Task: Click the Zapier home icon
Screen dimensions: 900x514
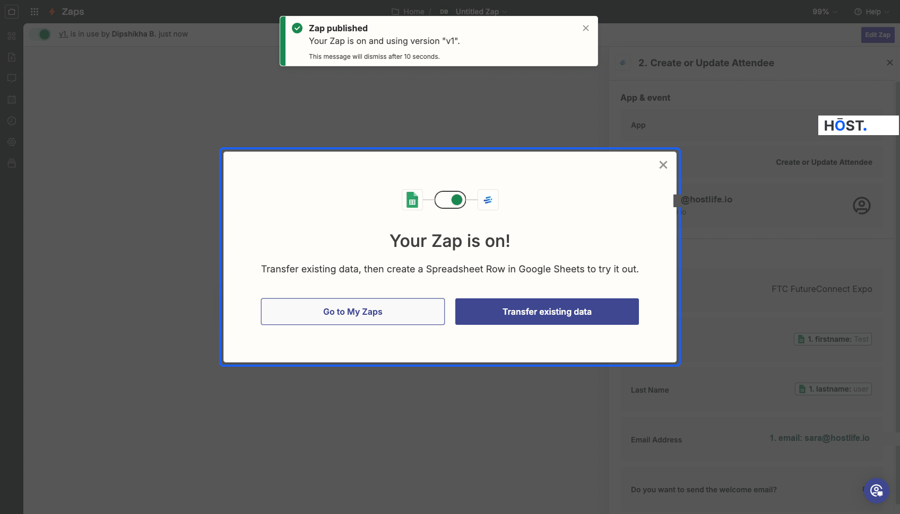Action: (12, 12)
